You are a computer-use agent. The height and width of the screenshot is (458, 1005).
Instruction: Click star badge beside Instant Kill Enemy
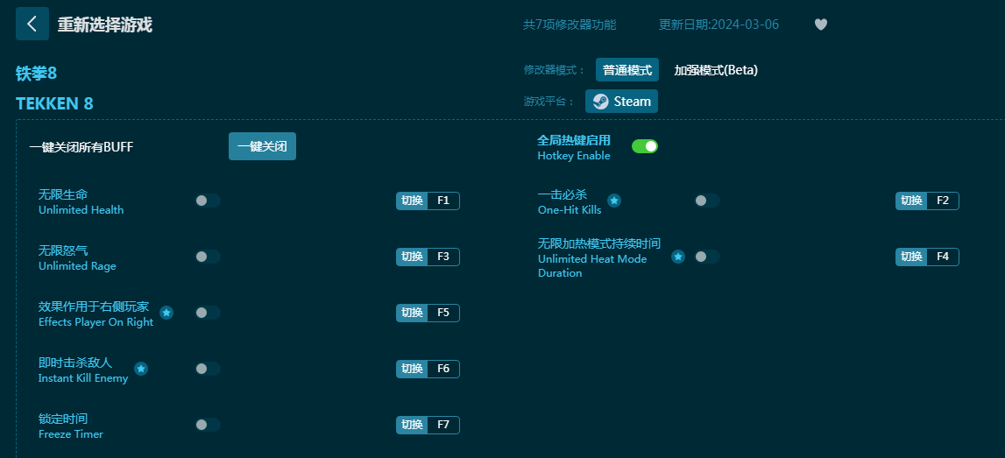pos(141,369)
